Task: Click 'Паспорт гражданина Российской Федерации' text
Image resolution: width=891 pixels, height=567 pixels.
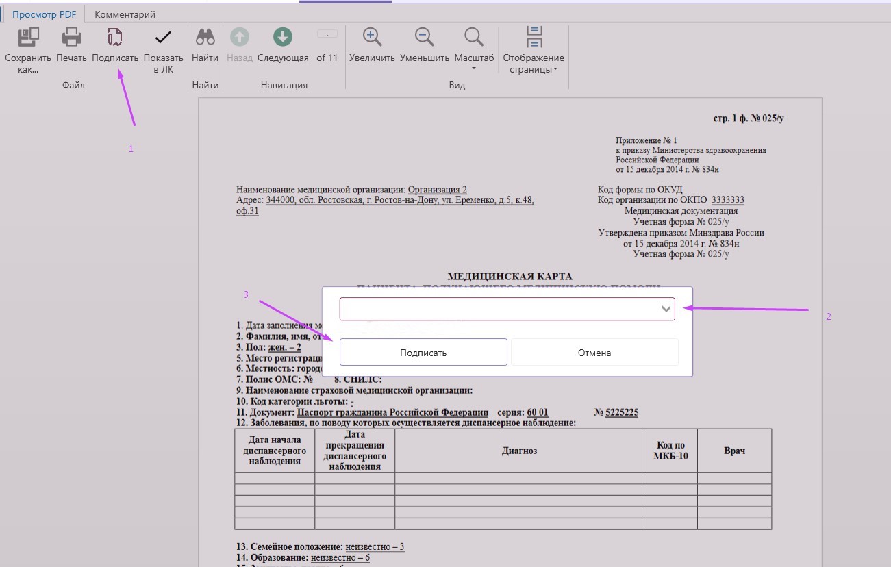Action: 392,412
